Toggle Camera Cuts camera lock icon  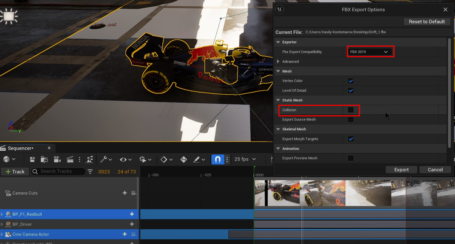pyautogui.click(x=134, y=193)
